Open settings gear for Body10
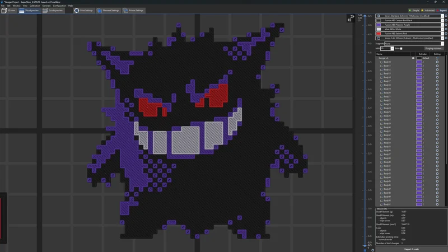Screen dimensions: 448x252 tap(437, 62)
